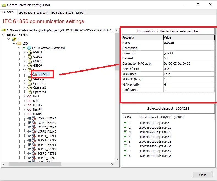
Task: Select the VLAN used value True
Action: pyautogui.click(x=189, y=74)
